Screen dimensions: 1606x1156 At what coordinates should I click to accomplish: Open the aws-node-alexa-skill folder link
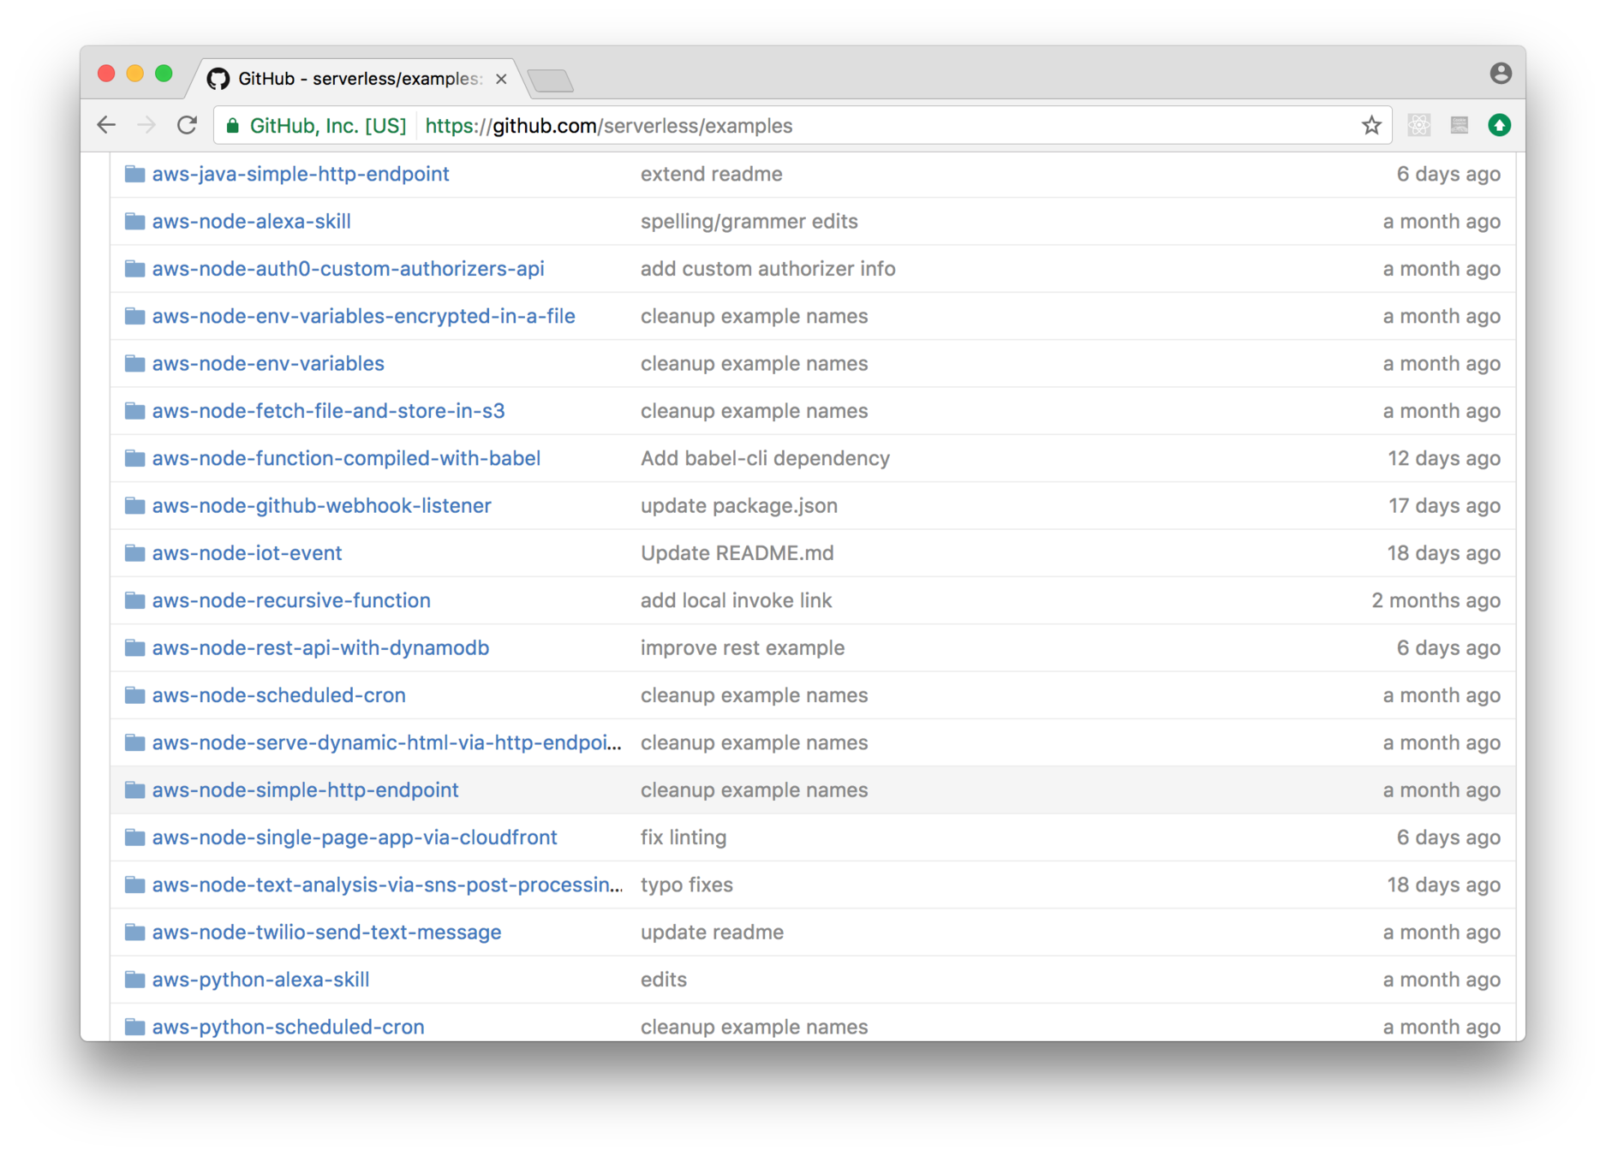pos(252,221)
